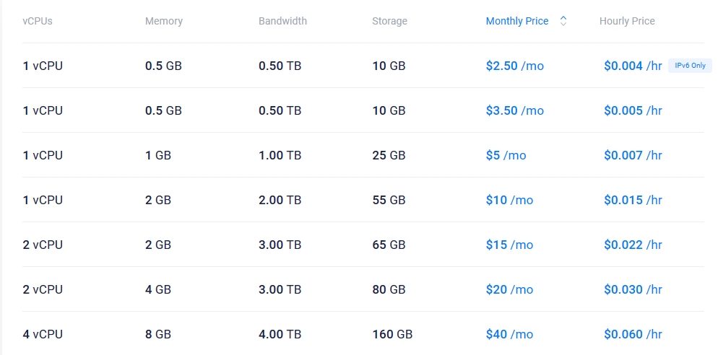Screen dimensions: 718x355
Task: Choose the $10 /mo plan
Action: tap(509, 200)
